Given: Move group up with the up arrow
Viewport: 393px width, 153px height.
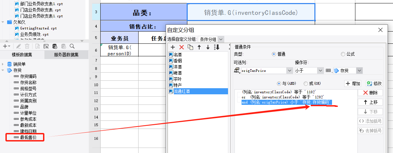Looking at the screenshot, I should tap(199, 47).
